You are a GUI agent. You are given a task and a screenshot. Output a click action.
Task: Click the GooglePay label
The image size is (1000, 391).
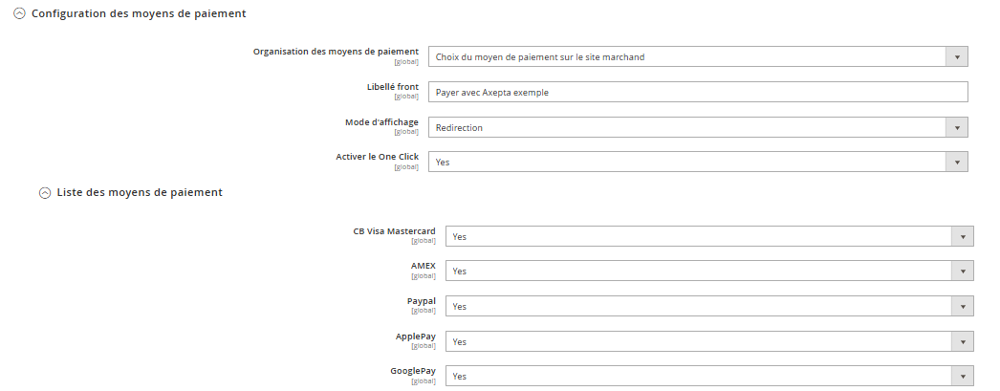pyautogui.click(x=413, y=371)
